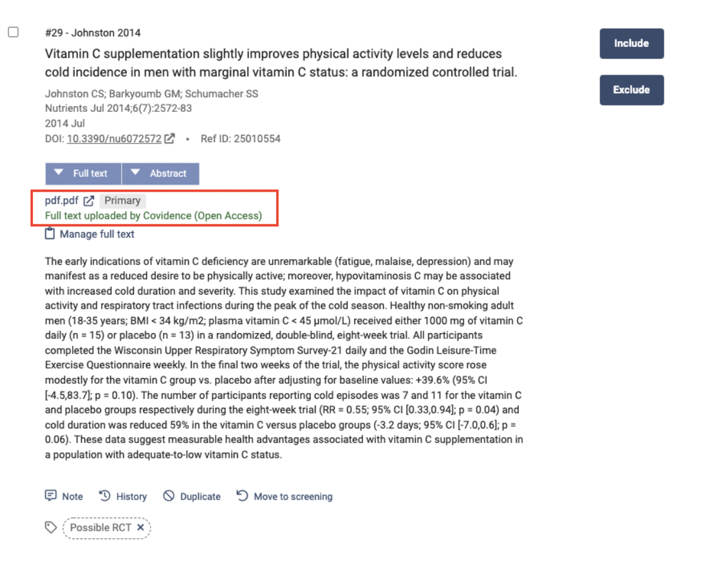Click the Include button
Viewport: 725px width, 566px height.
pos(631,44)
